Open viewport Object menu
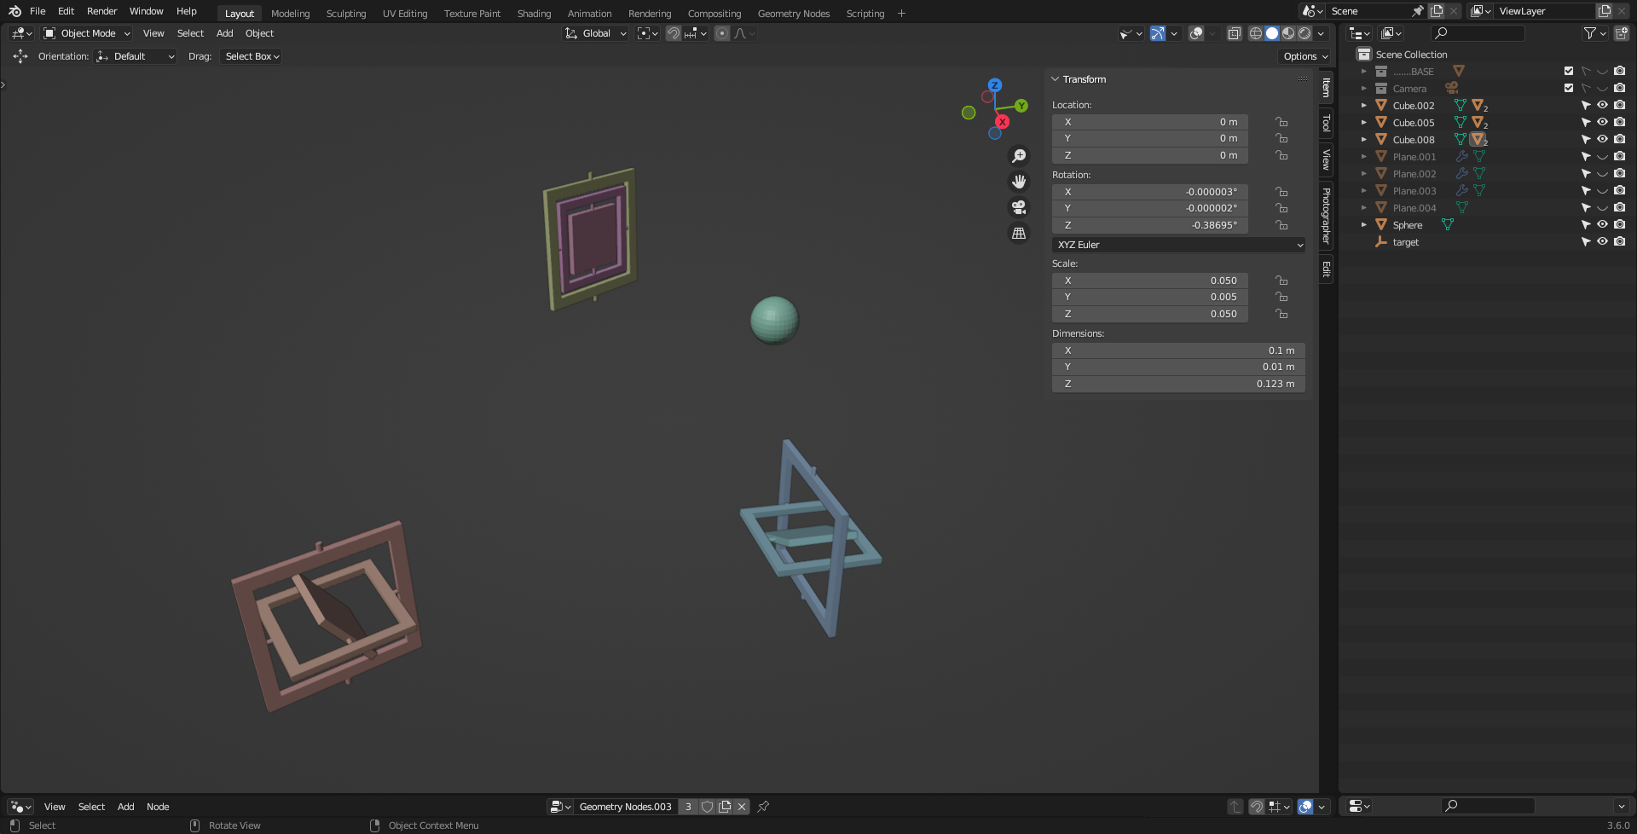The height and width of the screenshot is (834, 1637). click(259, 33)
